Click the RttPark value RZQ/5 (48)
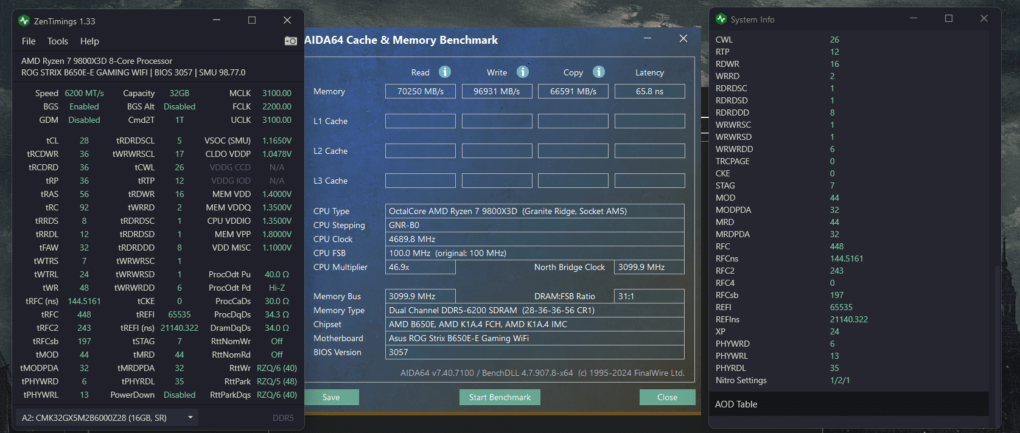The width and height of the screenshot is (1020, 433). pos(277,381)
